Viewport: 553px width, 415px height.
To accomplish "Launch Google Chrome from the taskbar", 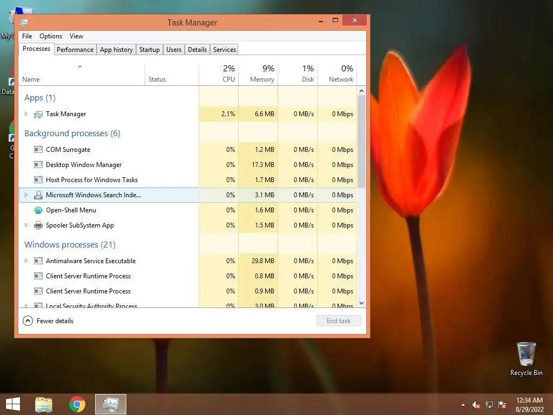I will click(x=77, y=404).
